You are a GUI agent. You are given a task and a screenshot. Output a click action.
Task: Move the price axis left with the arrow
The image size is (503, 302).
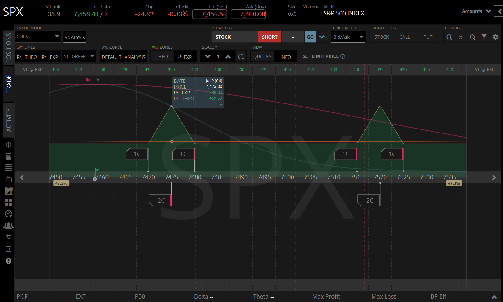tap(22, 177)
